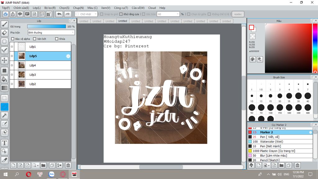Create a new blank layer
This screenshot has width=318, height=179.
(13, 165)
